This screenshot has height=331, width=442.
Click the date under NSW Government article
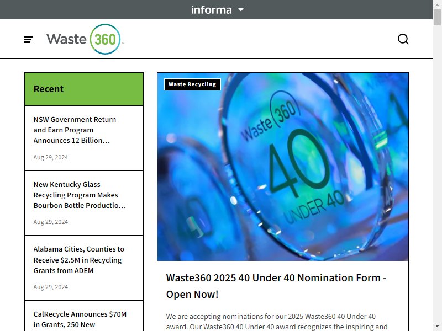coord(51,157)
